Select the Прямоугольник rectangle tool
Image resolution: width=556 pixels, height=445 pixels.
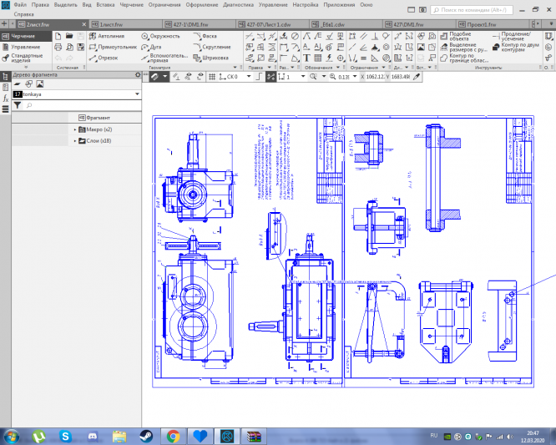(x=116, y=48)
